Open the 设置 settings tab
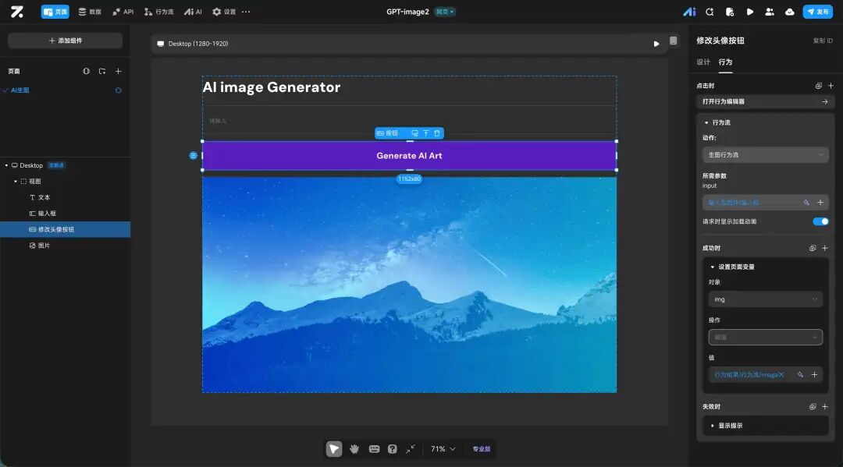The height and width of the screenshot is (467, 843). [x=224, y=12]
